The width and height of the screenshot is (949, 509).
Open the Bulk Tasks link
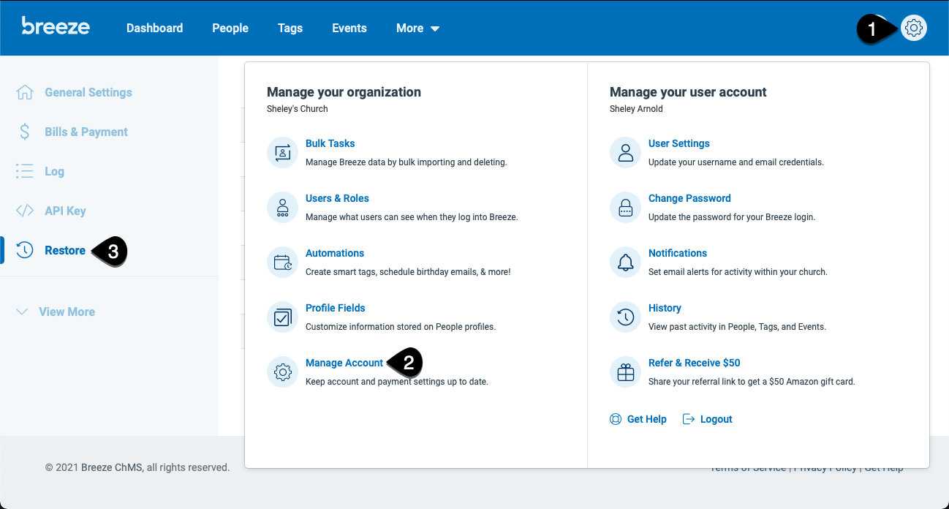330,143
